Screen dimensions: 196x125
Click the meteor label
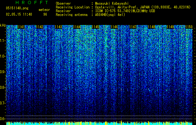coord(44,10)
